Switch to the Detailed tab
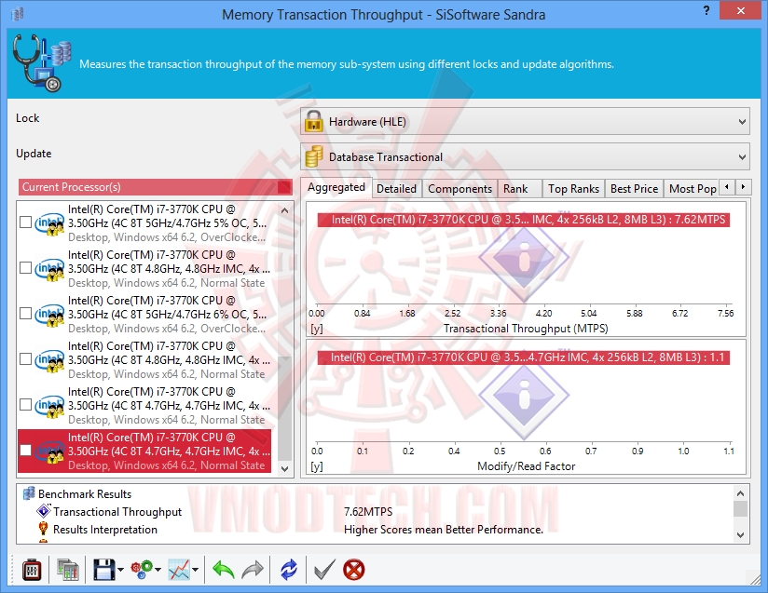 (x=396, y=189)
